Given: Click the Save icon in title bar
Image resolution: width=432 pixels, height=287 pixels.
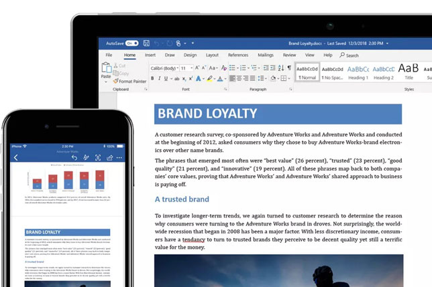Looking at the screenshot, I should pyautogui.click(x=146, y=43).
